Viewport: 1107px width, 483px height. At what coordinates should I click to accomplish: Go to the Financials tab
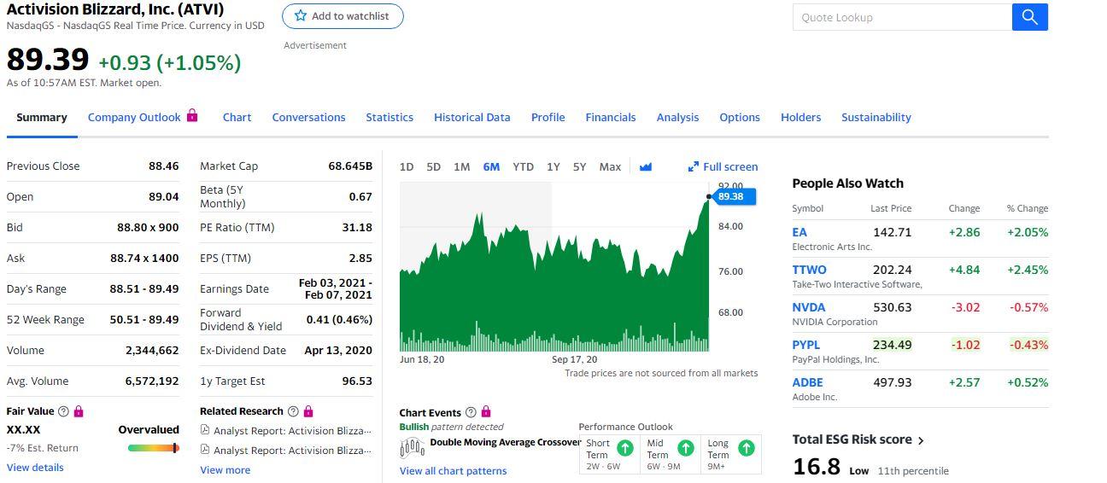click(x=611, y=118)
